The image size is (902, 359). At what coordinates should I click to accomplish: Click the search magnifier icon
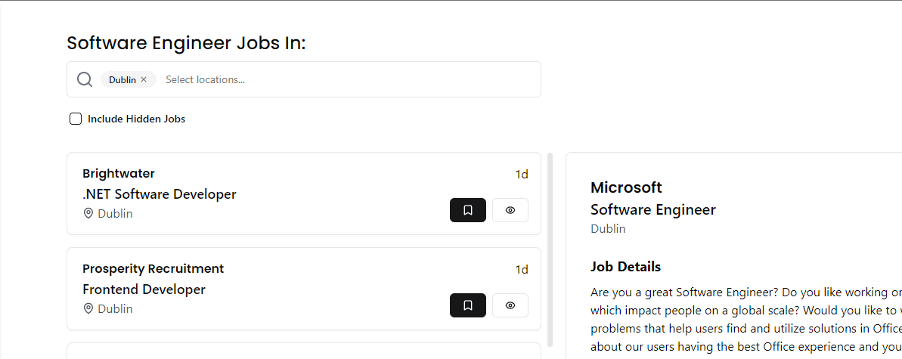point(85,79)
